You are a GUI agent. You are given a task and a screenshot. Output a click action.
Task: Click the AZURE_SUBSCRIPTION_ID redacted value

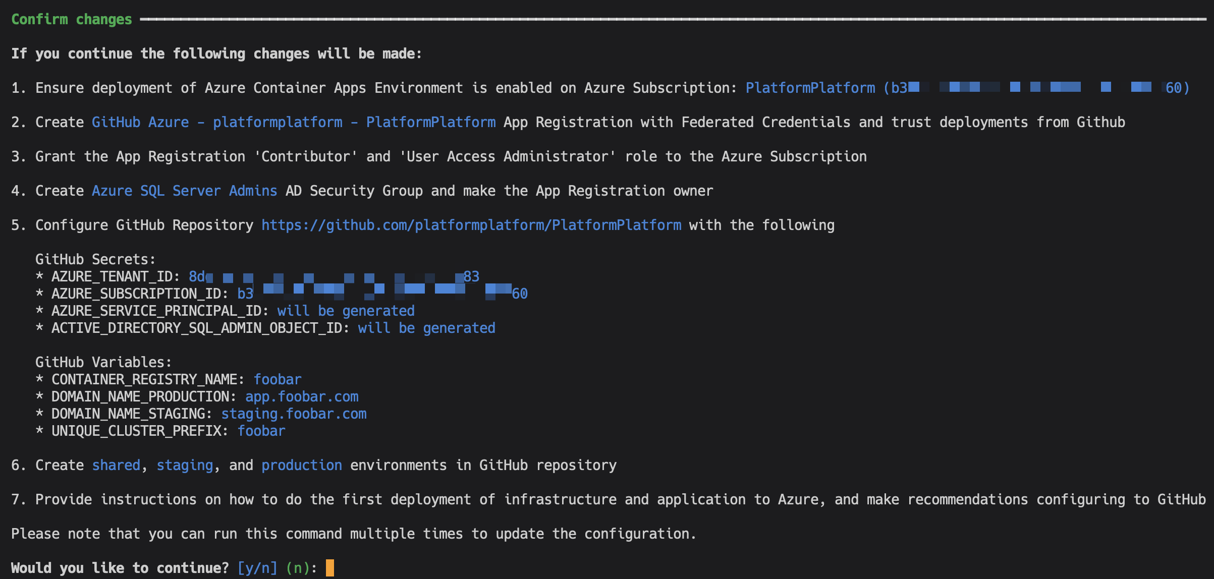382,294
